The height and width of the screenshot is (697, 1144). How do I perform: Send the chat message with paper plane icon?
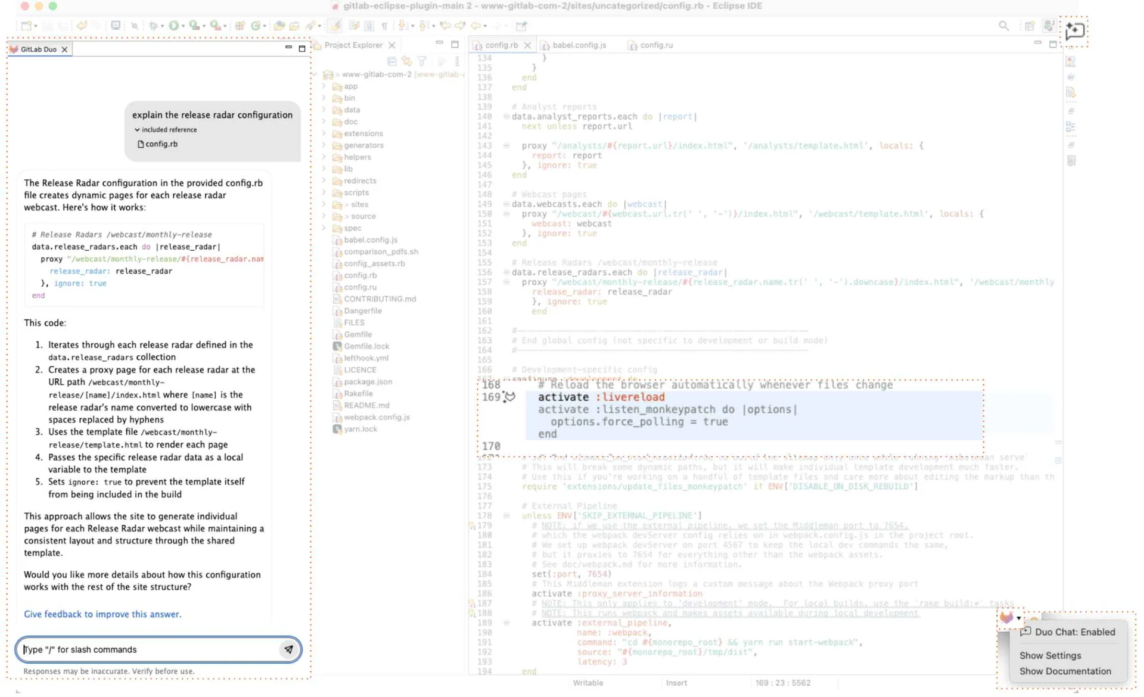click(290, 649)
